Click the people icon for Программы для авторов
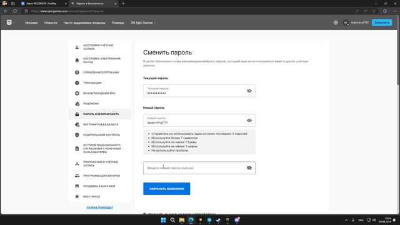This screenshot has height=225, width=400. pyautogui.click(x=77, y=176)
